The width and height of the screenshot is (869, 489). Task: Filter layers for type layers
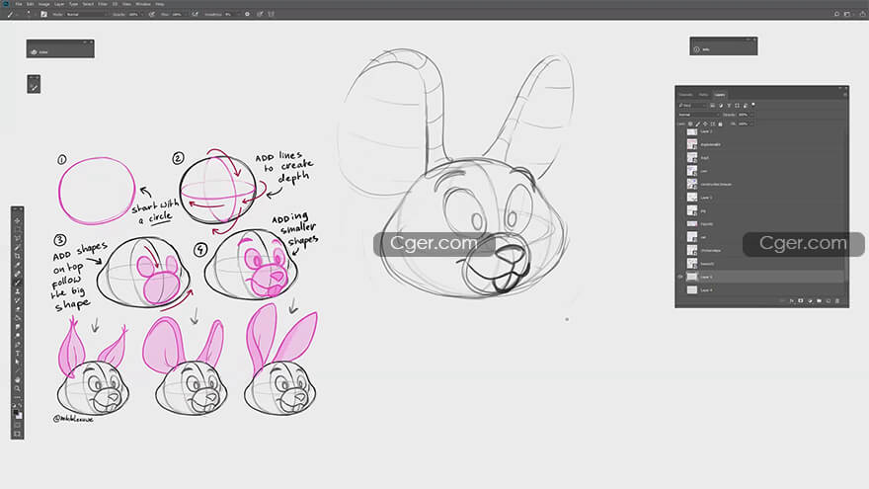coord(729,106)
